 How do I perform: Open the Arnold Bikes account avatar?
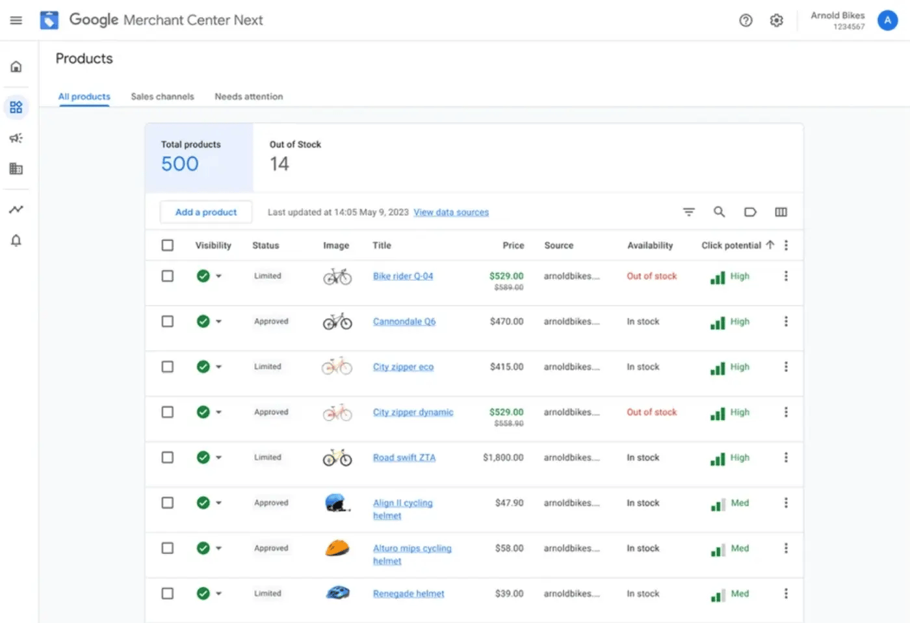click(x=887, y=20)
